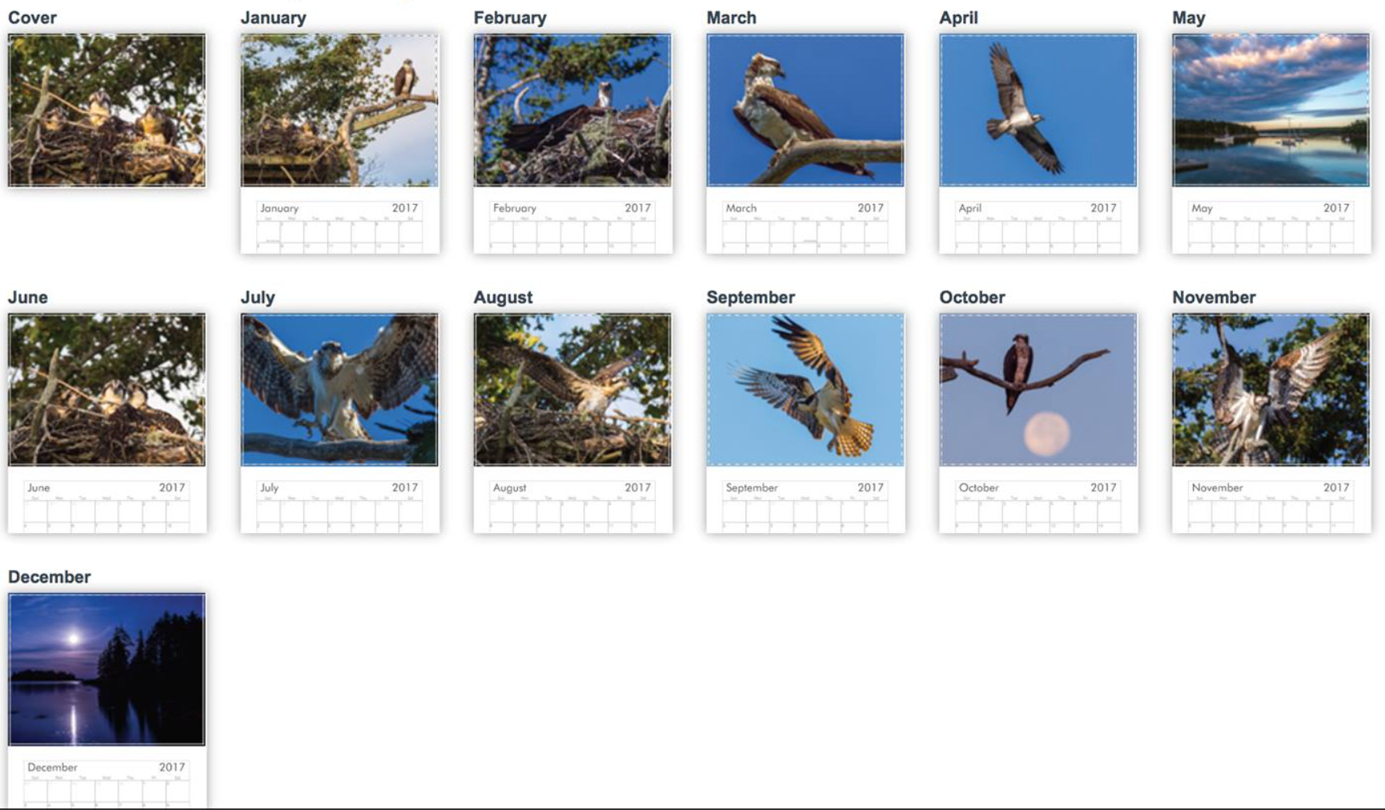Image resolution: width=1385 pixels, height=810 pixels.
Task: Click the May 2017 calendar grid
Action: (x=1271, y=225)
